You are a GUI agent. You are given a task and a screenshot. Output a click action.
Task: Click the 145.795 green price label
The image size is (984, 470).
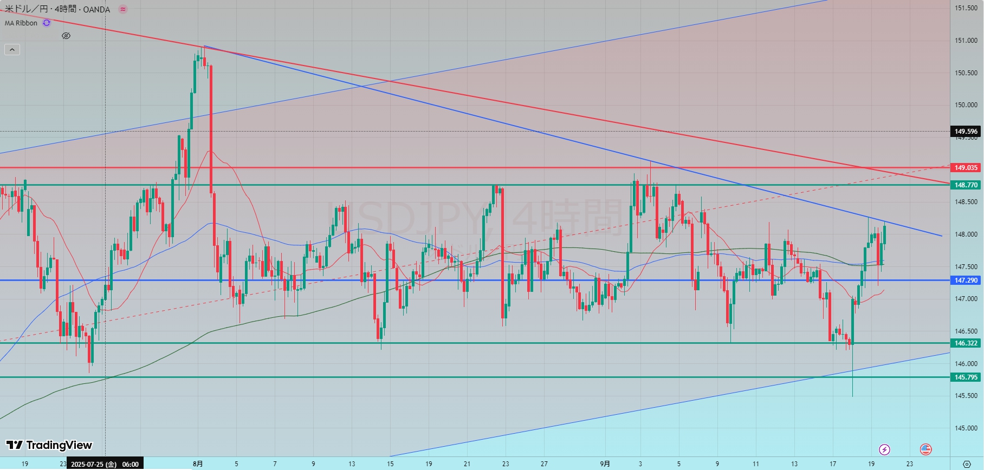click(966, 377)
